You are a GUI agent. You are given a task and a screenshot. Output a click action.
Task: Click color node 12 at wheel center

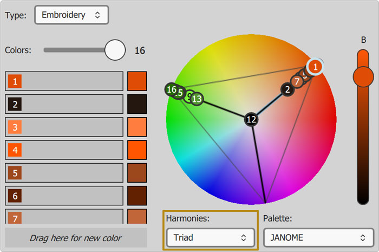tap(251, 119)
